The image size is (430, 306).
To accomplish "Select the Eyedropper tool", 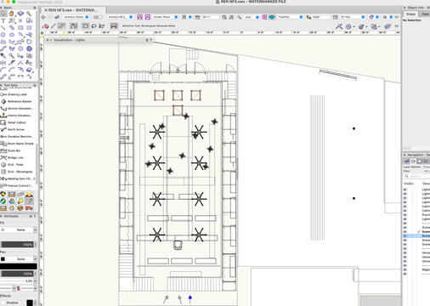I will click(x=3, y=55).
